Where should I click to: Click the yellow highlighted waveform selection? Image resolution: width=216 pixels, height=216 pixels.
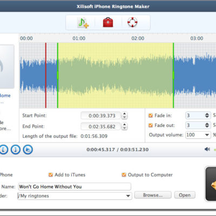tap(116, 75)
